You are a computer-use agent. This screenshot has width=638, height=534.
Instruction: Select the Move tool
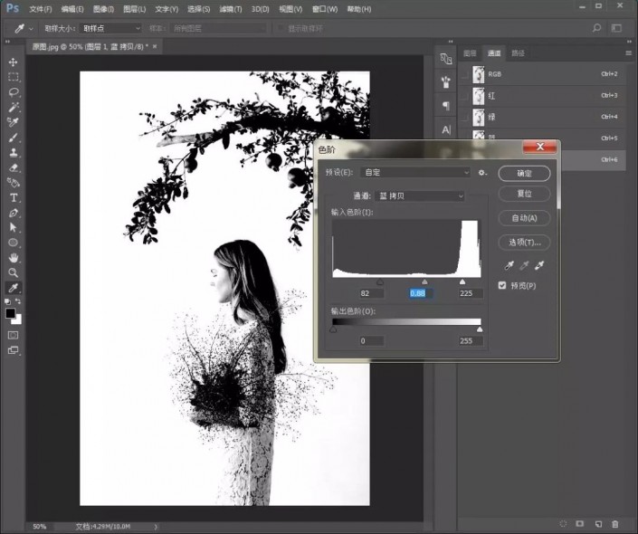pos(14,62)
